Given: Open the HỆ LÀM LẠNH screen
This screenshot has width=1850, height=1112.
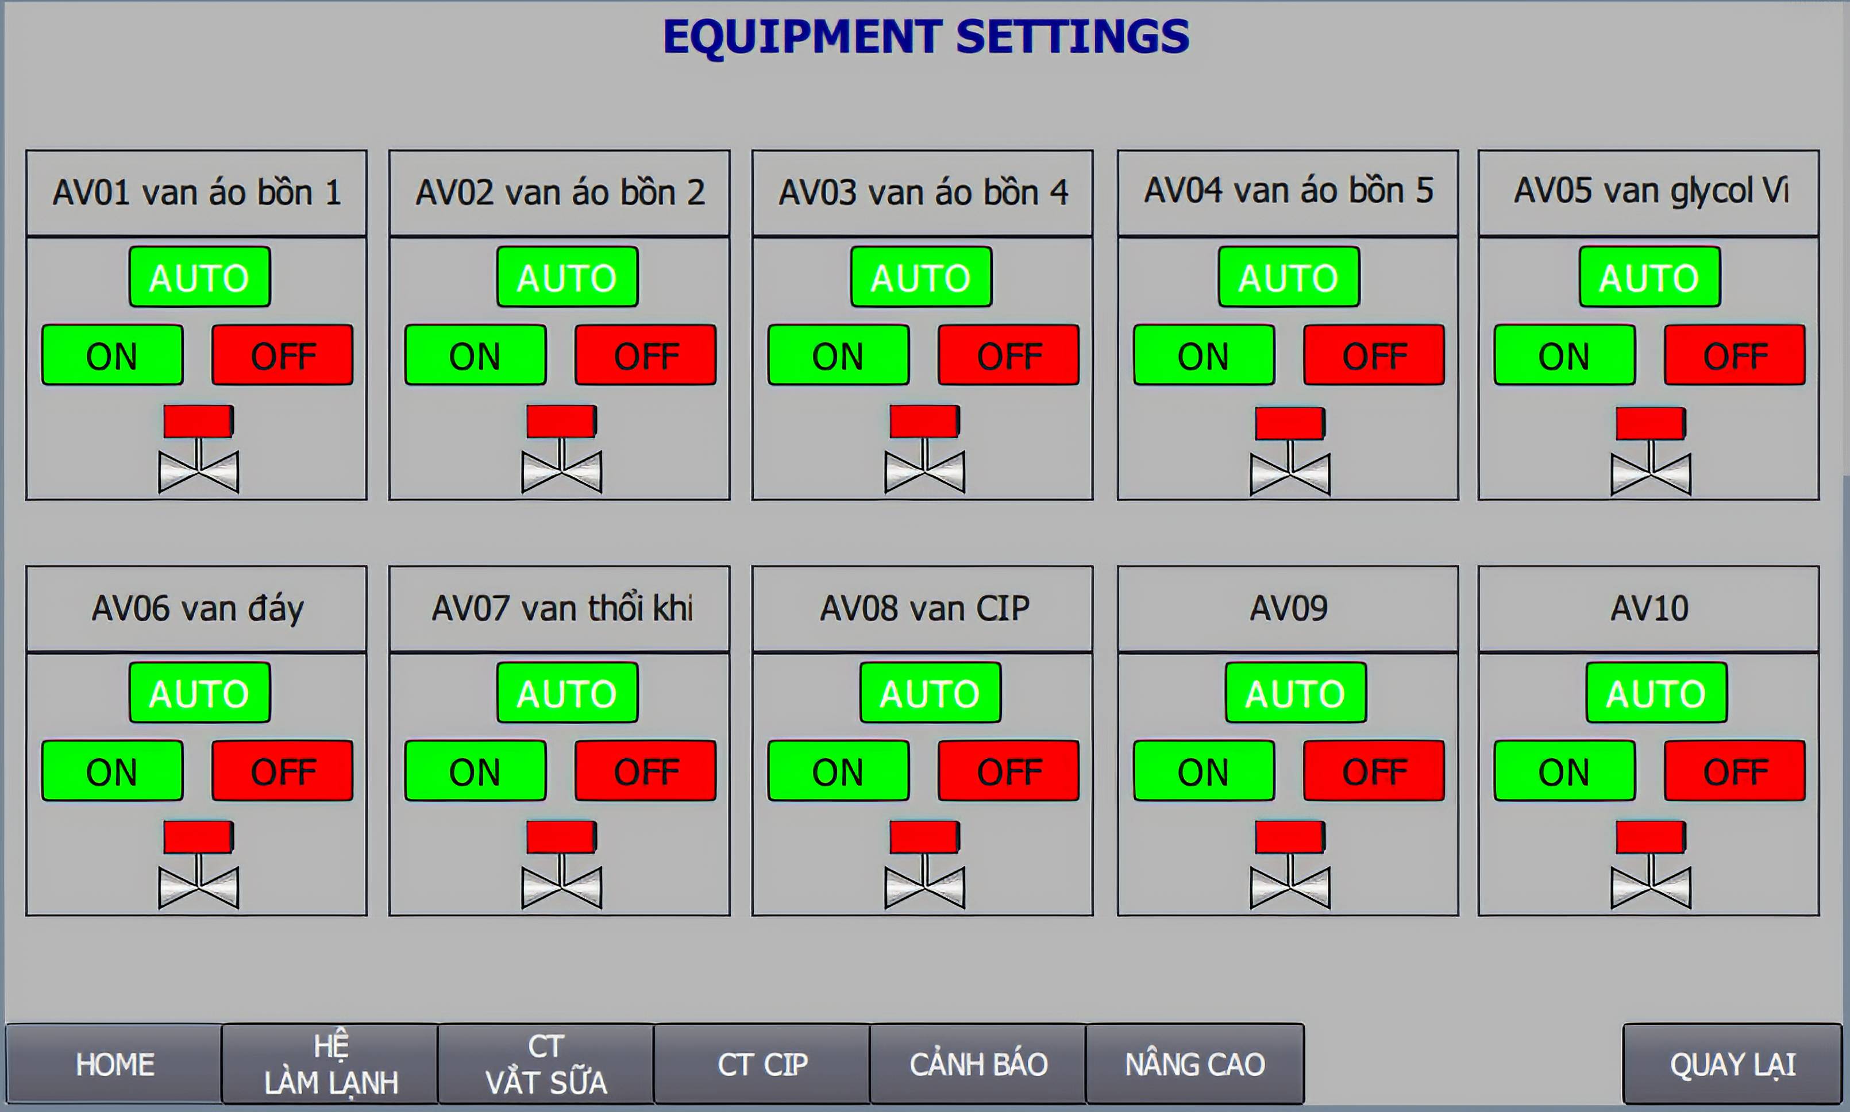Looking at the screenshot, I should click(x=330, y=1064).
